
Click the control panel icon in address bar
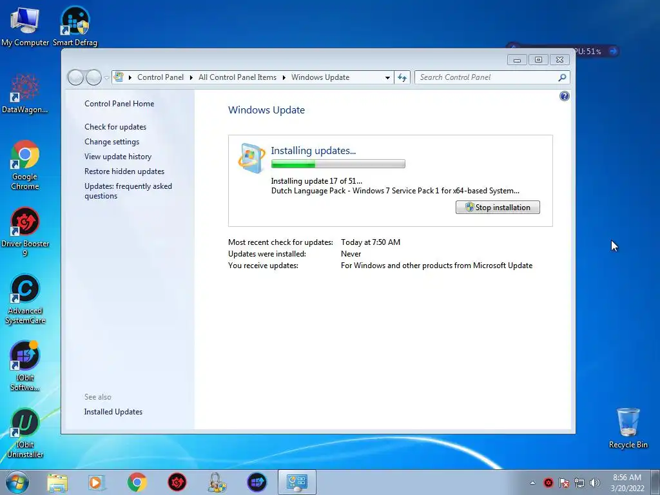click(119, 77)
